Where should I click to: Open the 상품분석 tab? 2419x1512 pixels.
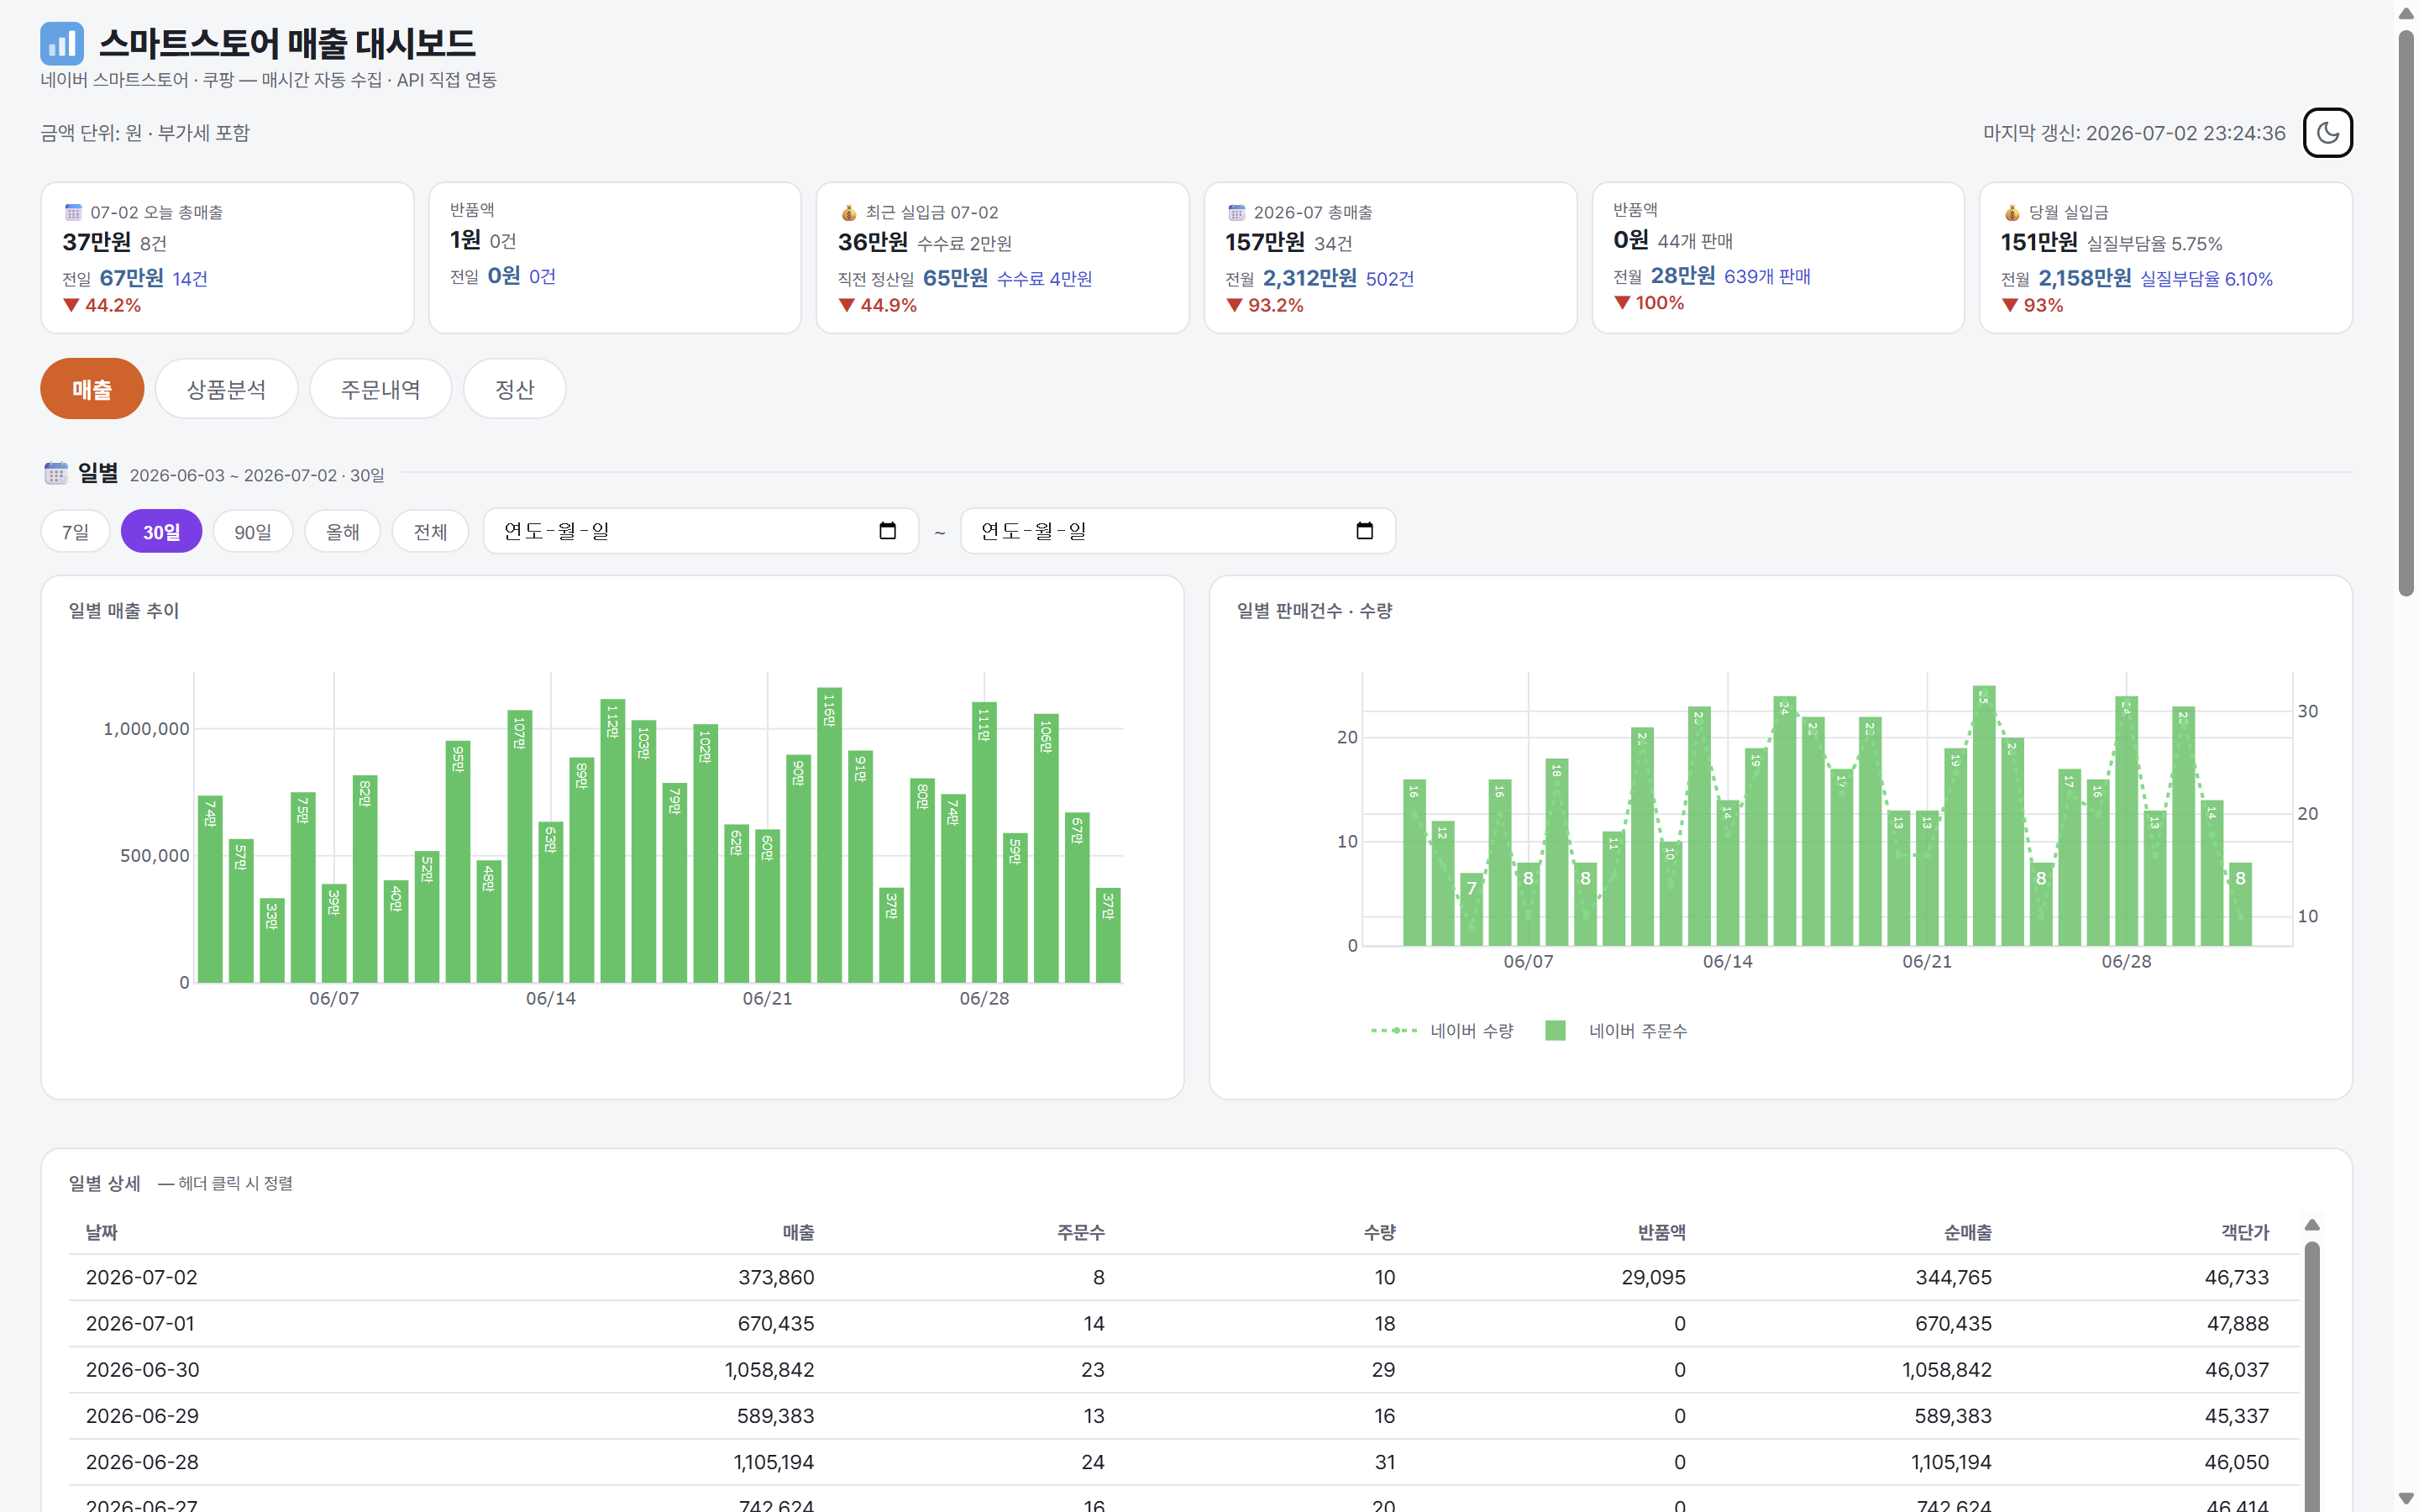[x=227, y=389]
